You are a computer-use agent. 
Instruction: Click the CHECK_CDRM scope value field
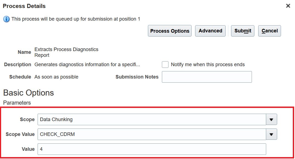tap(151, 134)
